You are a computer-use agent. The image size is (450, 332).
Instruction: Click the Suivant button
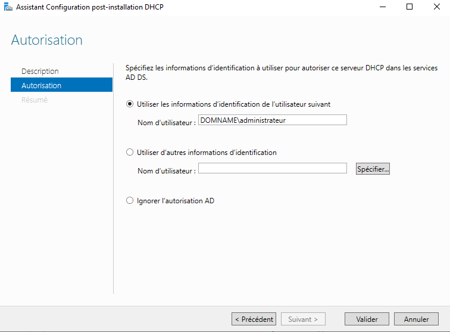point(303,319)
